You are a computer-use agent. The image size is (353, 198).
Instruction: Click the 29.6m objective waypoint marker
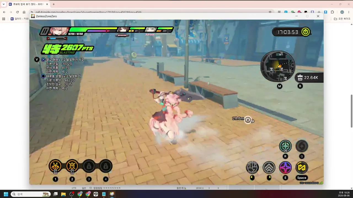(x=248, y=120)
